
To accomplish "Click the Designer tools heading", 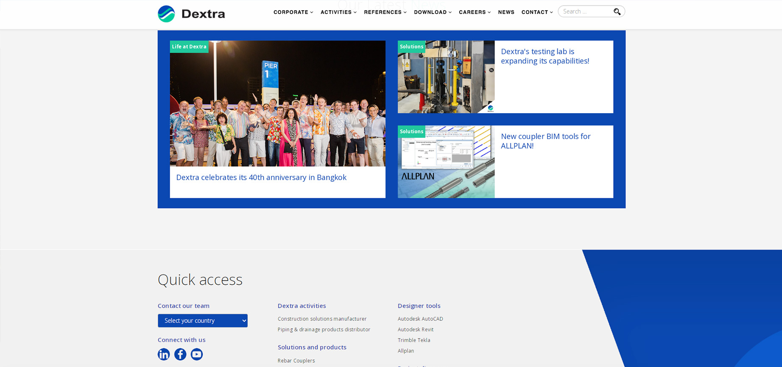I will pyautogui.click(x=419, y=306).
